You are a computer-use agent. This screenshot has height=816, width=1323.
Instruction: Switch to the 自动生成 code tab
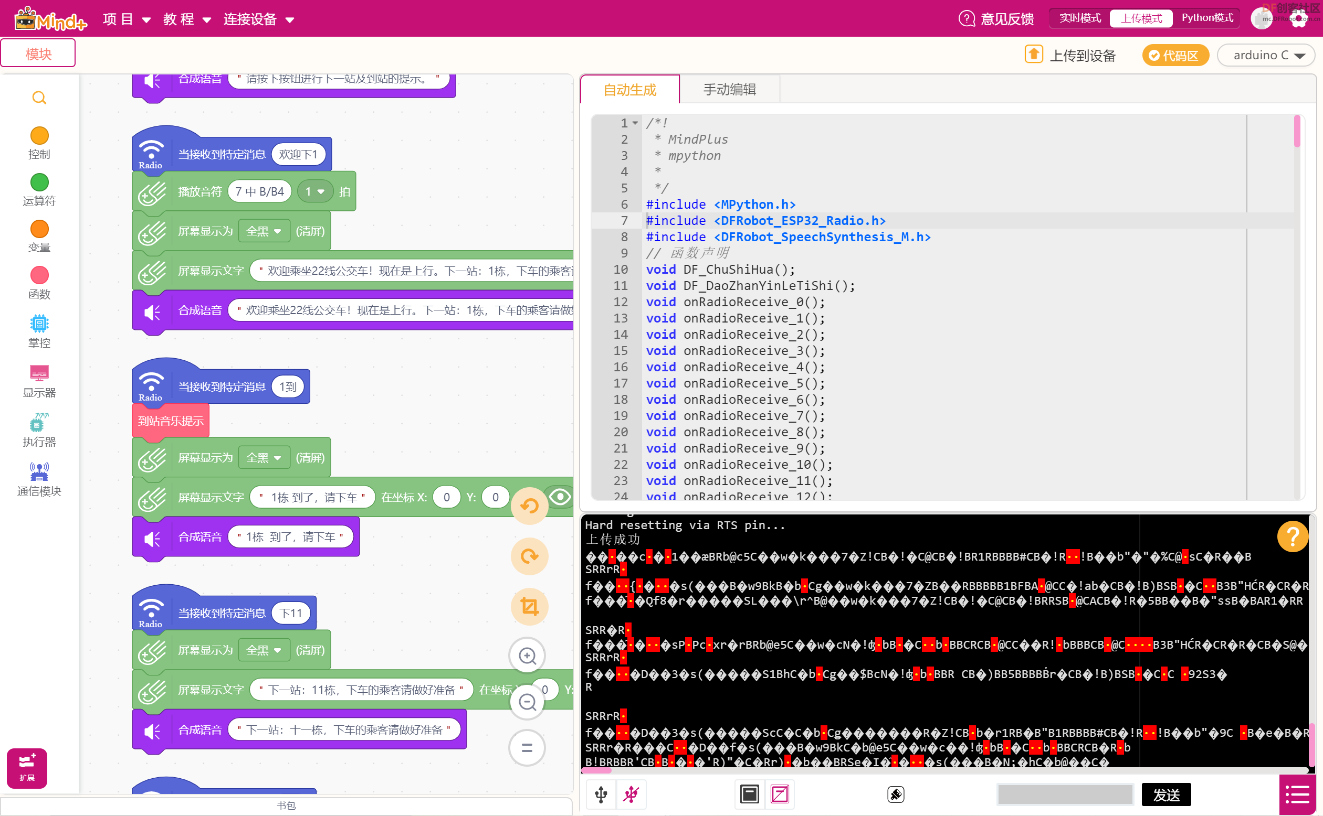(629, 90)
